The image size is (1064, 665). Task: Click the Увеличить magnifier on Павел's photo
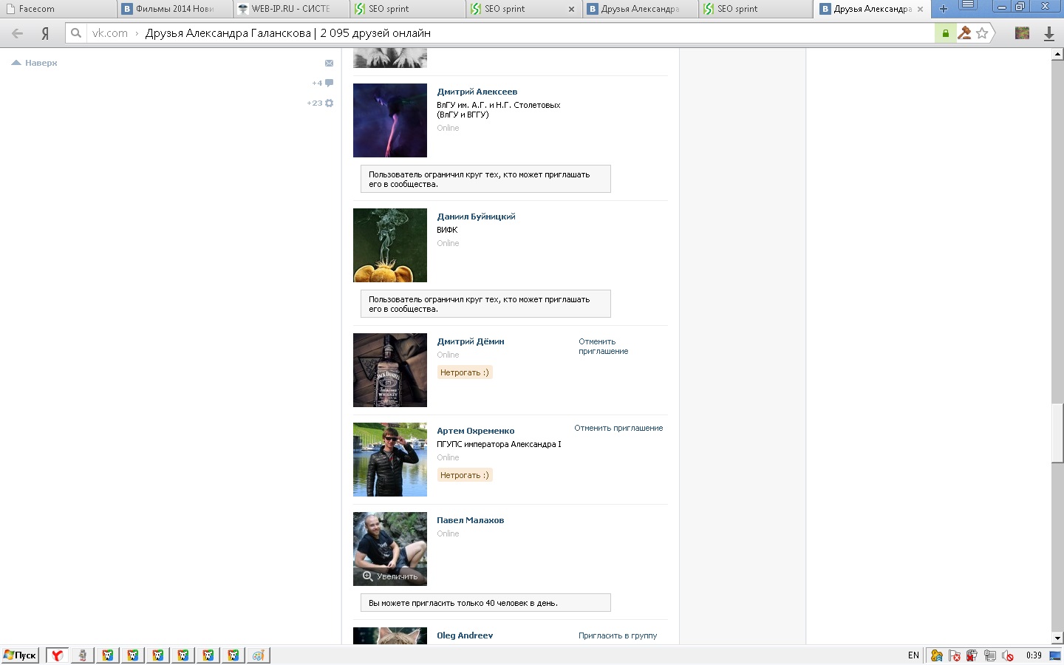[390, 576]
